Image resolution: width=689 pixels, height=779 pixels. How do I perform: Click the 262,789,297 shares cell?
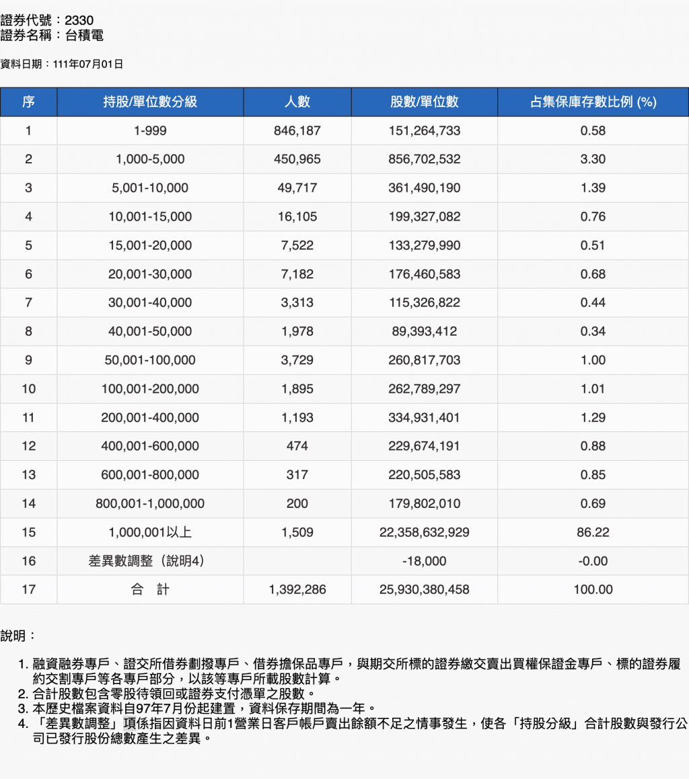click(x=424, y=389)
